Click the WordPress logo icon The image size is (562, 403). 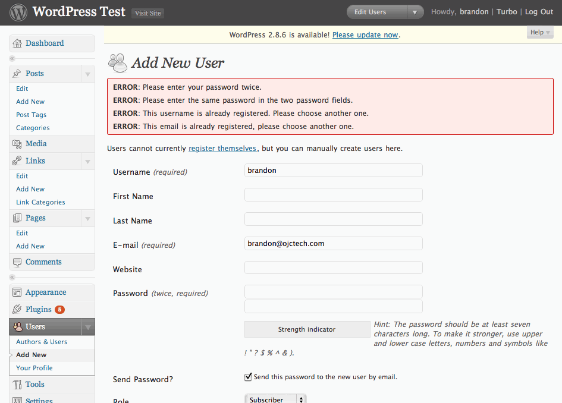[x=18, y=12]
